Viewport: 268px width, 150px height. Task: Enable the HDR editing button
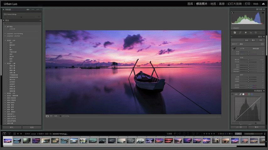[260, 40]
